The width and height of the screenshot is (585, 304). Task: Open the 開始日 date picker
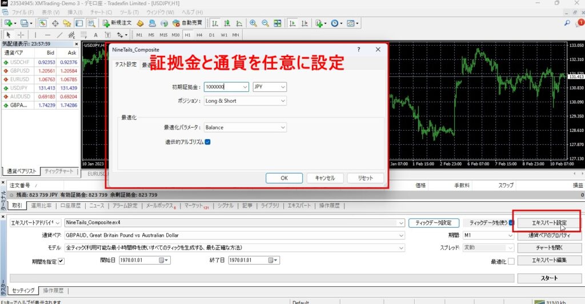pos(163,260)
